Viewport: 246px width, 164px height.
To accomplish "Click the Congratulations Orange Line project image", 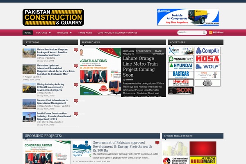I will [47, 152].
